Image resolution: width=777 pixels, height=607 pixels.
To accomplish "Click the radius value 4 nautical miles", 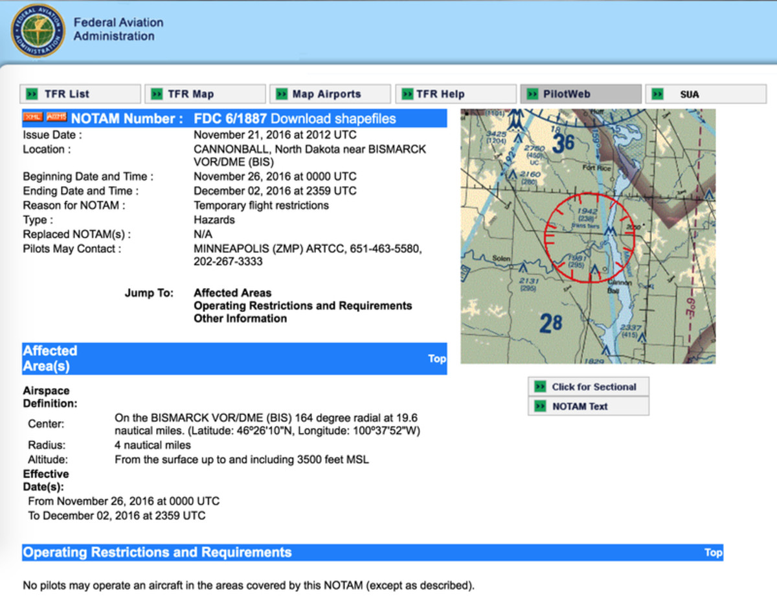I will point(153,445).
